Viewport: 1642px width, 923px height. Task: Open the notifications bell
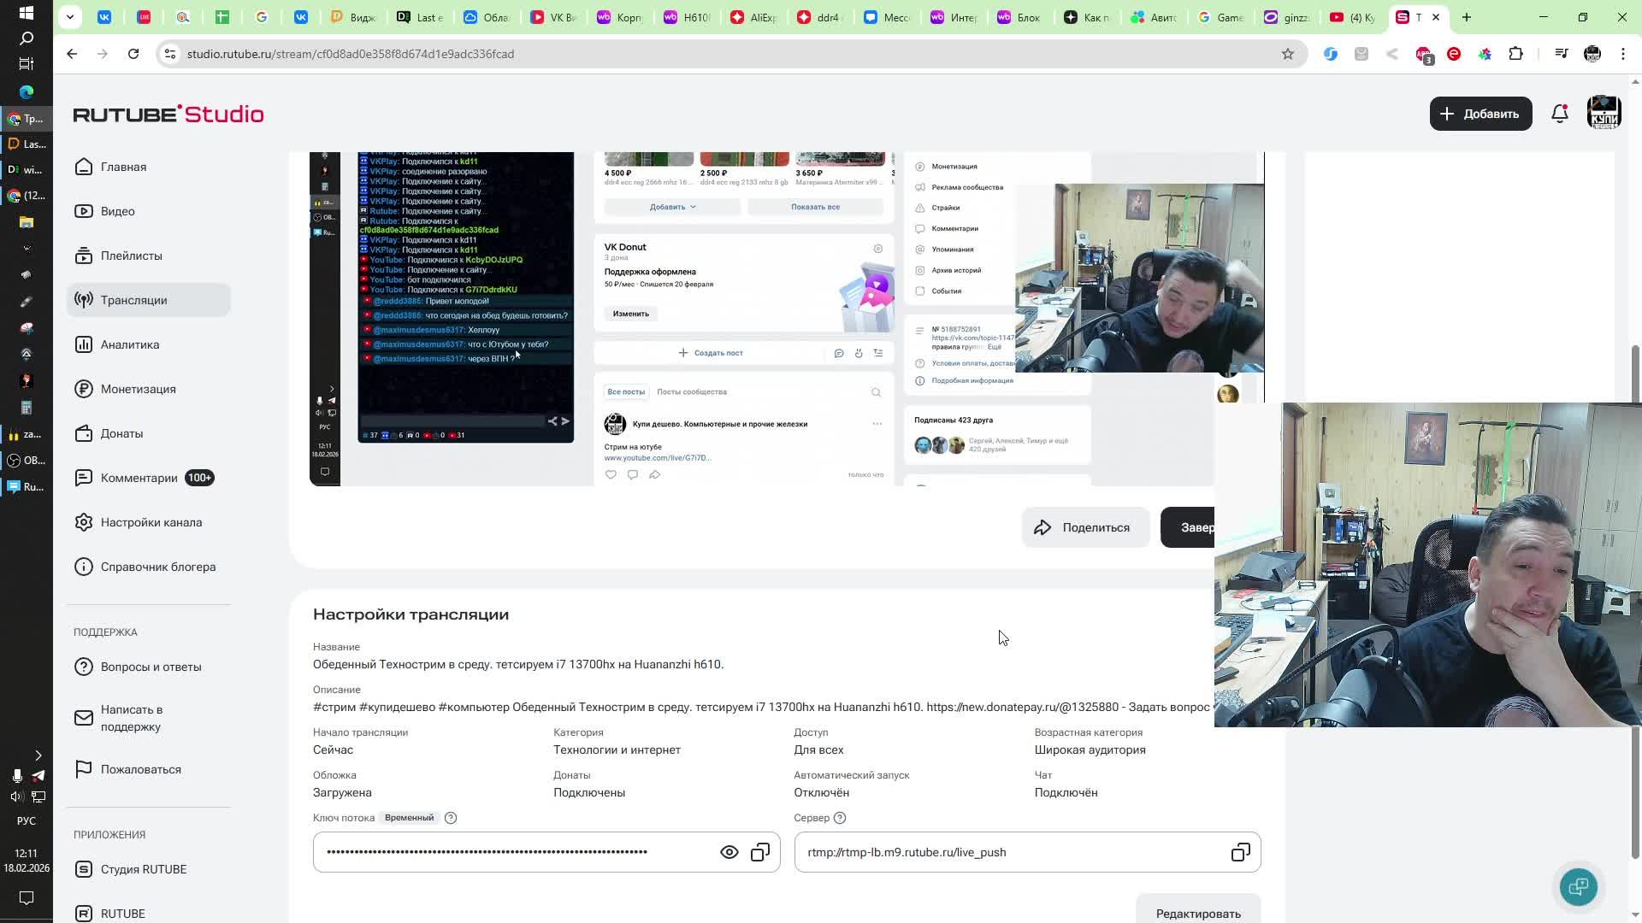(1559, 114)
